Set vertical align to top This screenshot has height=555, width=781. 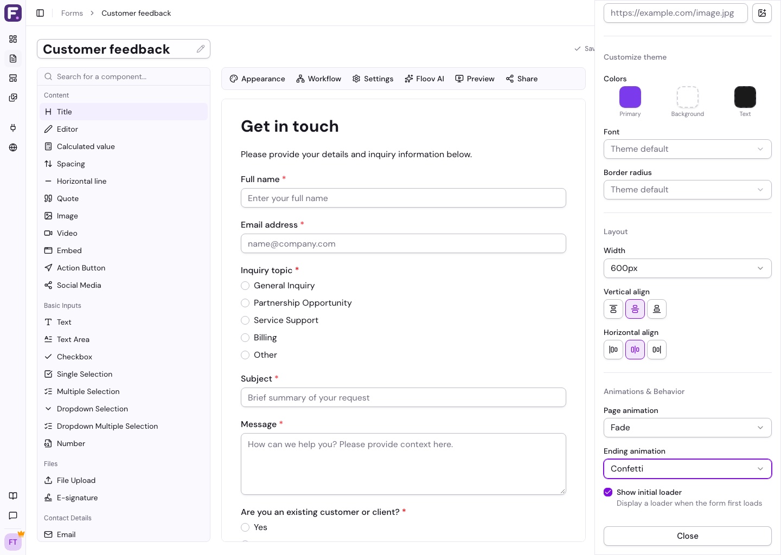[613, 309]
